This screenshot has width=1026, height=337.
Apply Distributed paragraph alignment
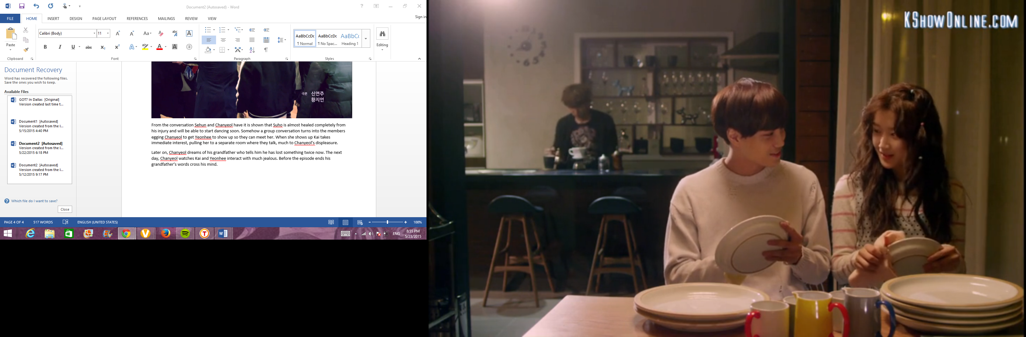[266, 40]
